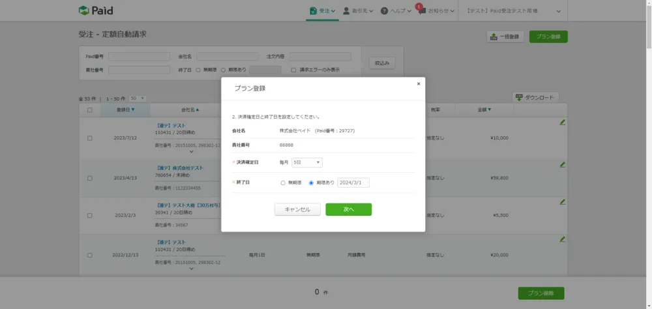
Task: Click the 受注 document icon
Action: pos(313,11)
